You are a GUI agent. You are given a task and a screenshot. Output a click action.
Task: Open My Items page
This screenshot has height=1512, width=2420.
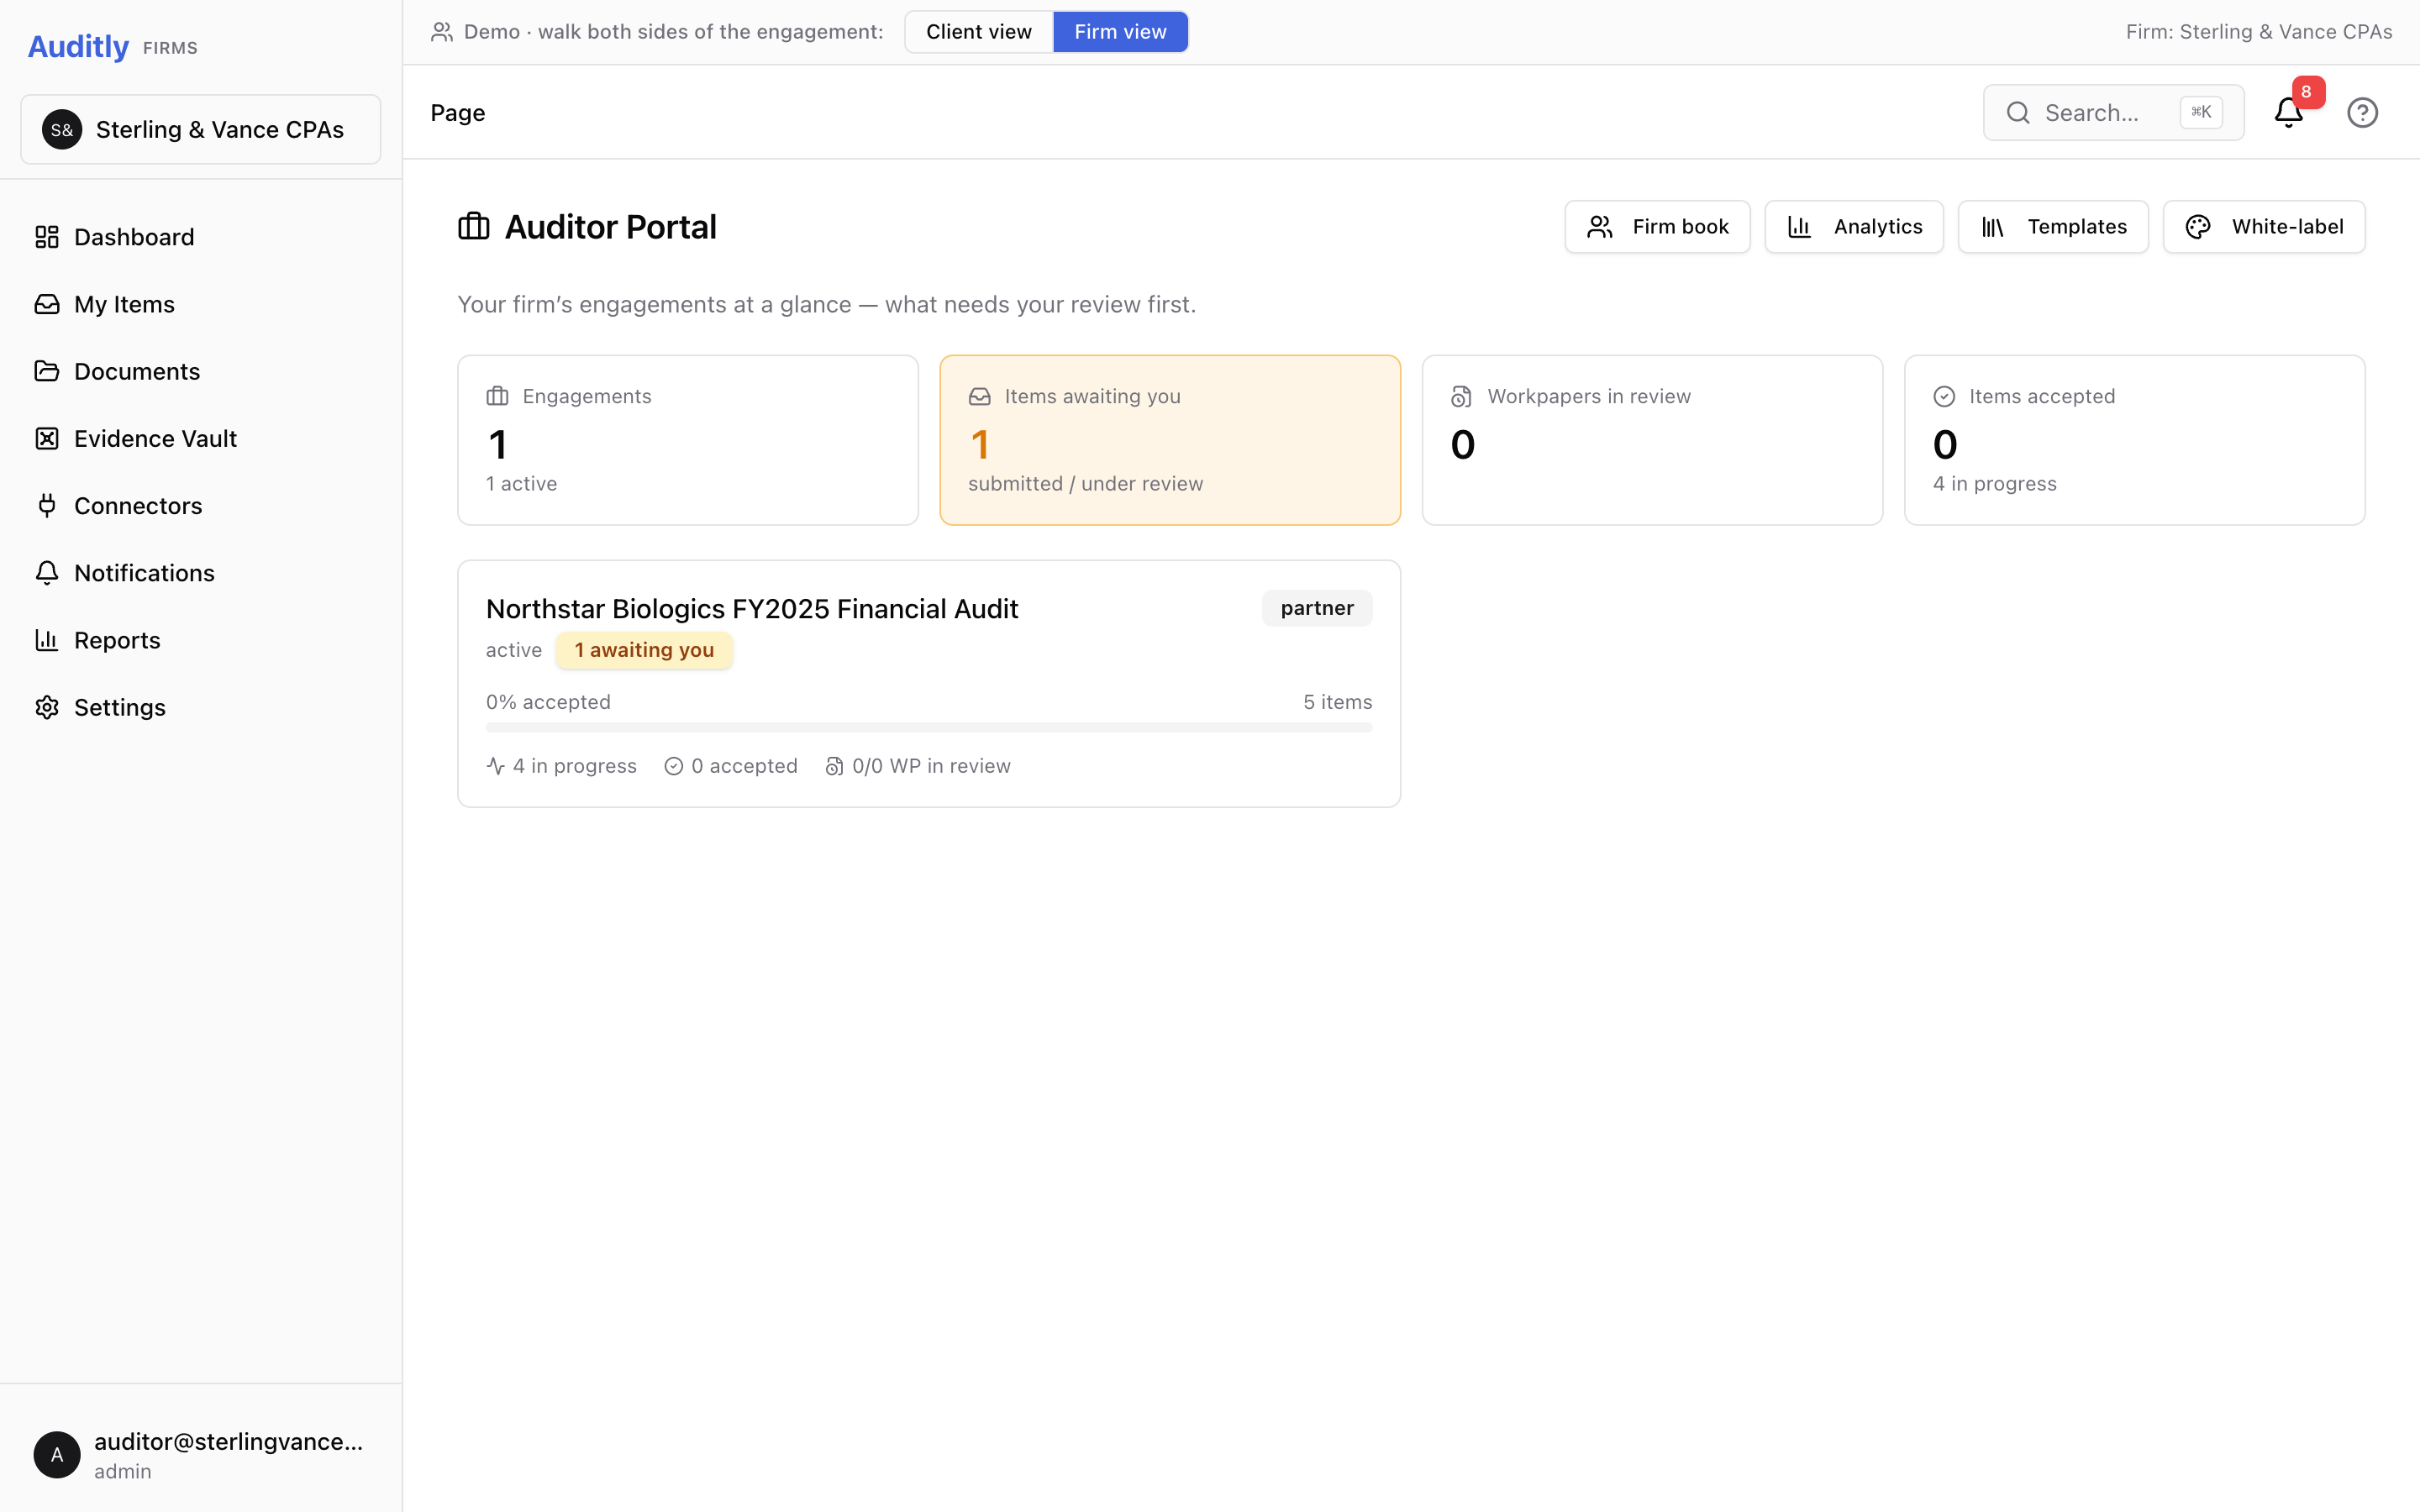tap(201, 304)
